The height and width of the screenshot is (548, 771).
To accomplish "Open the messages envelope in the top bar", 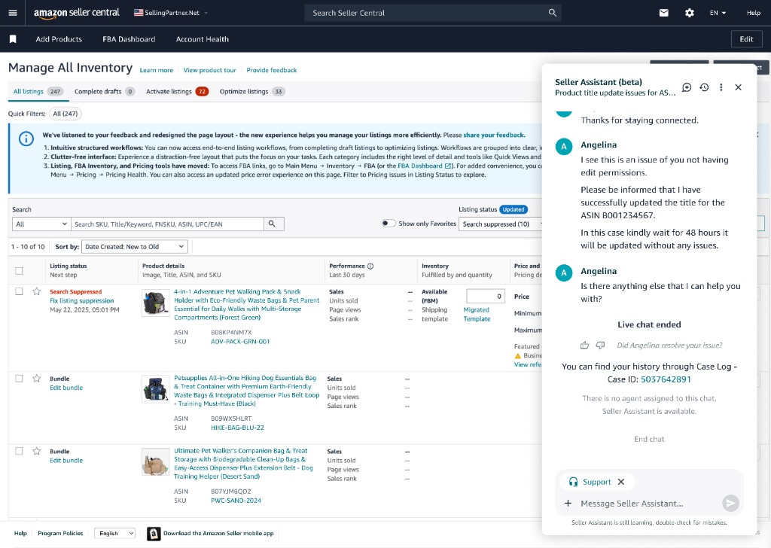I will [663, 12].
